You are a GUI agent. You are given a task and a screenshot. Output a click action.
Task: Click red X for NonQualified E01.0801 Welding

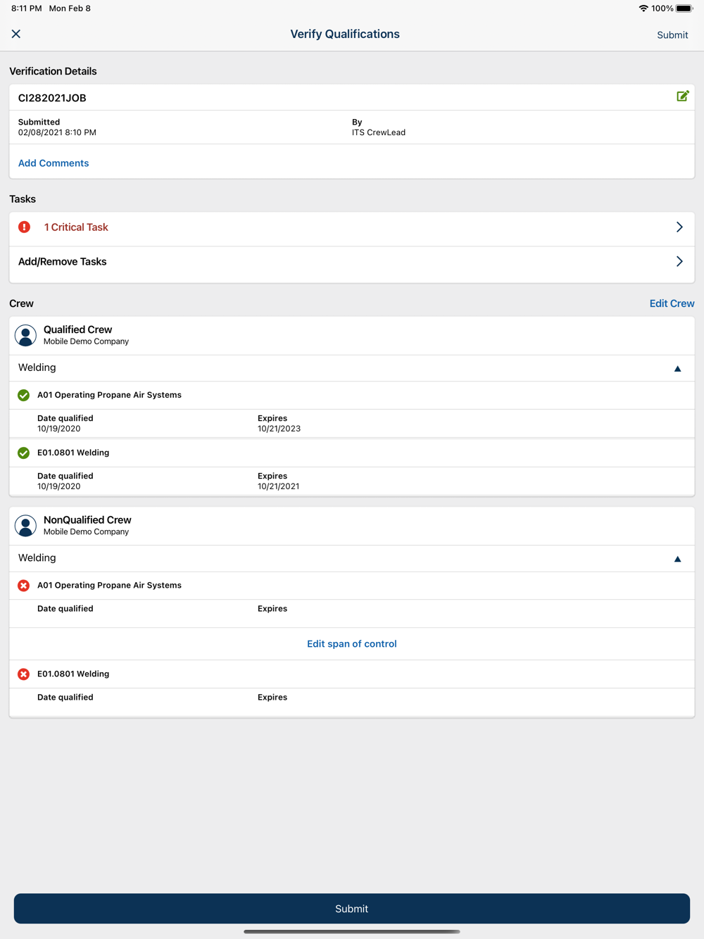[x=24, y=674]
